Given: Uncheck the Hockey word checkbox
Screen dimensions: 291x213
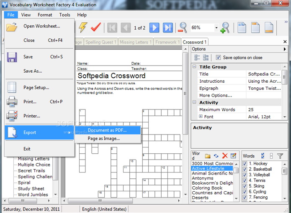Looking at the screenshot, I should [x=245, y=164].
